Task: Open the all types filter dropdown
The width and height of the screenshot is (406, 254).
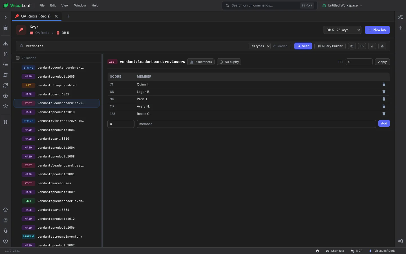Action: [x=260, y=46]
